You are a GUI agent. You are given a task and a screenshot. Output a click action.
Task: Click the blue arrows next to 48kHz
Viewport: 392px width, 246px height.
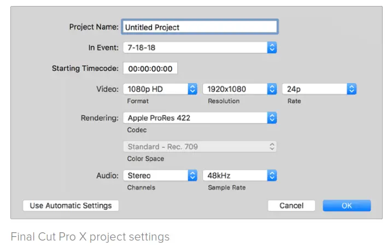(272, 175)
